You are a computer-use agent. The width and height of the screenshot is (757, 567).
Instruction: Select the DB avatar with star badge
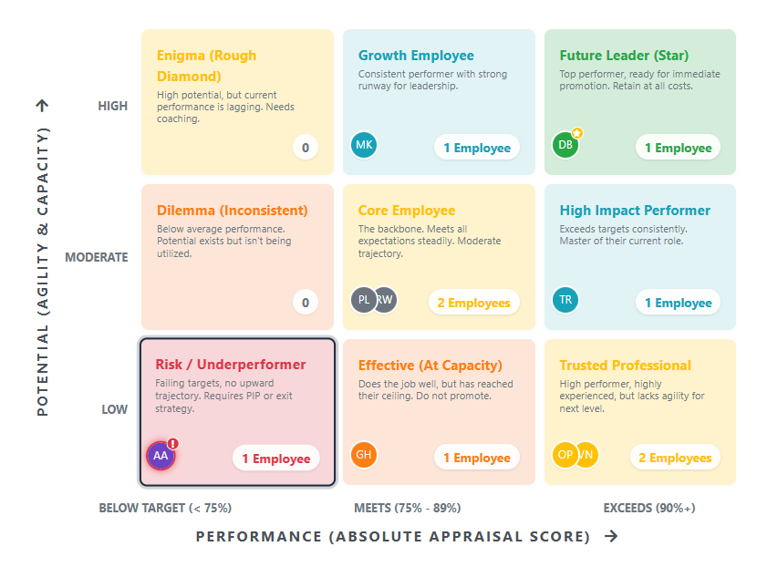point(565,145)
